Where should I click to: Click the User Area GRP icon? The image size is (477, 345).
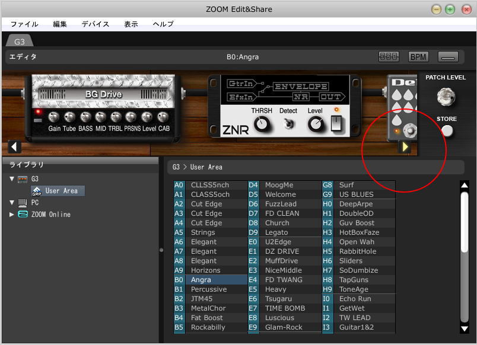37,191
